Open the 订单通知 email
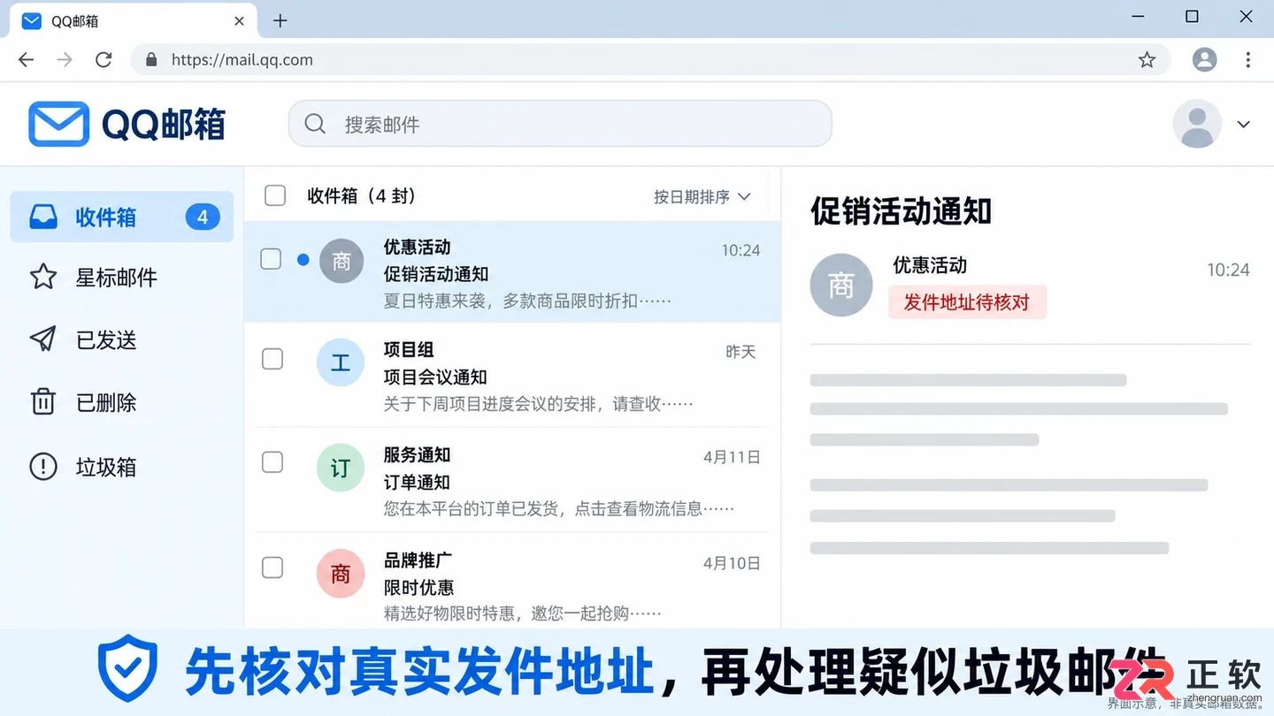This screenshot has height=716, width=1274. (x=511, y=481)
